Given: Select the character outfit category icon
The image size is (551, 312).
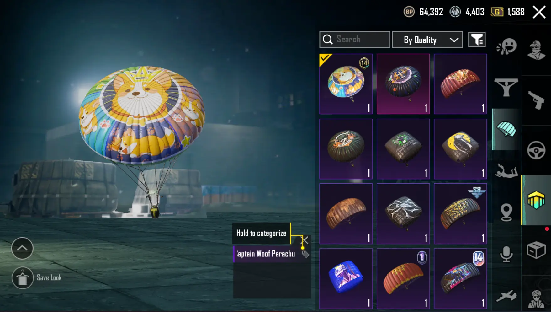Looking at the screenshot, I should click(536, 50).
